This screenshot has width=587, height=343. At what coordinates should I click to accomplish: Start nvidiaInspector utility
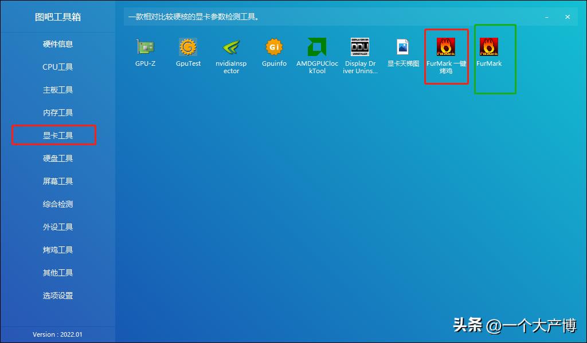tap(231, 48)
